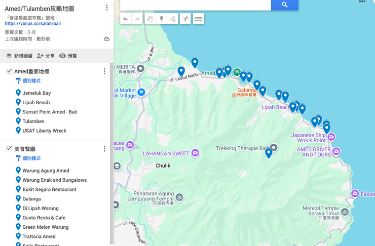Open preview with the 預覽 eye button
This screenshot has width=375, height=246.
click(x=68, y=56)
